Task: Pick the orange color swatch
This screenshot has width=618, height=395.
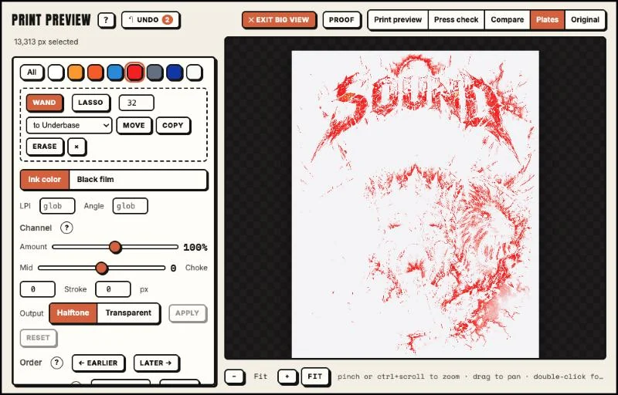Action: pos(95,73)
